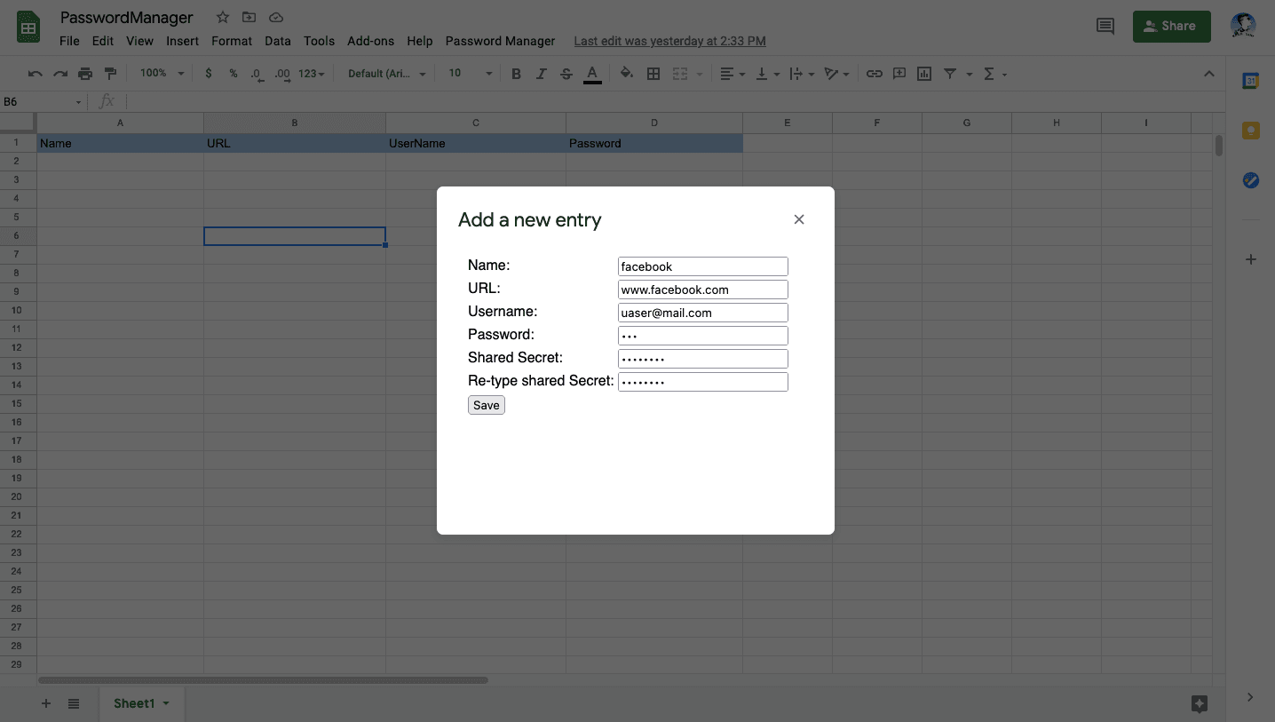Open the comment history icon
The height and width of the screenshot is (722, 1275).
click(x=1105, y=27)
